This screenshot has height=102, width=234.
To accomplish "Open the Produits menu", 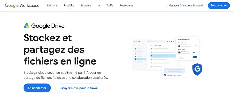I will pyautogui.click(x=69, y=5).
